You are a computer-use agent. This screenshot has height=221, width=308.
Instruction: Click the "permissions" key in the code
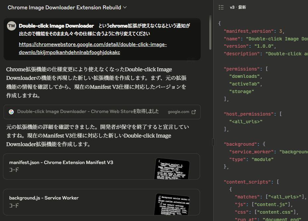pyautogui.click(x=242, y=69)
